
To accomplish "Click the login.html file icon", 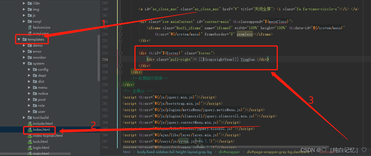I will (30, 148).
